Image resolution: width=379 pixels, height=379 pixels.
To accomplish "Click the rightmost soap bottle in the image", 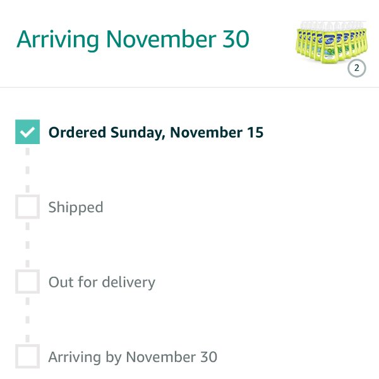I will 364,39.
